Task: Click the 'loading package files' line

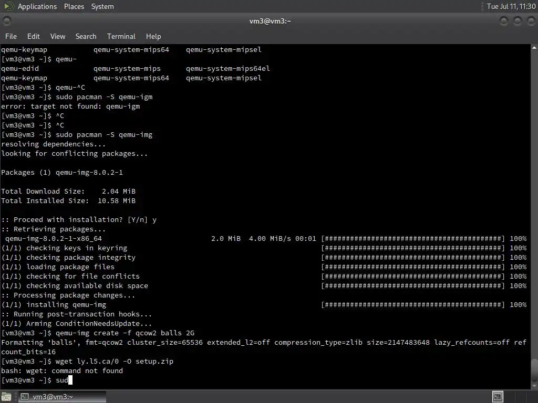Action: 58,267
